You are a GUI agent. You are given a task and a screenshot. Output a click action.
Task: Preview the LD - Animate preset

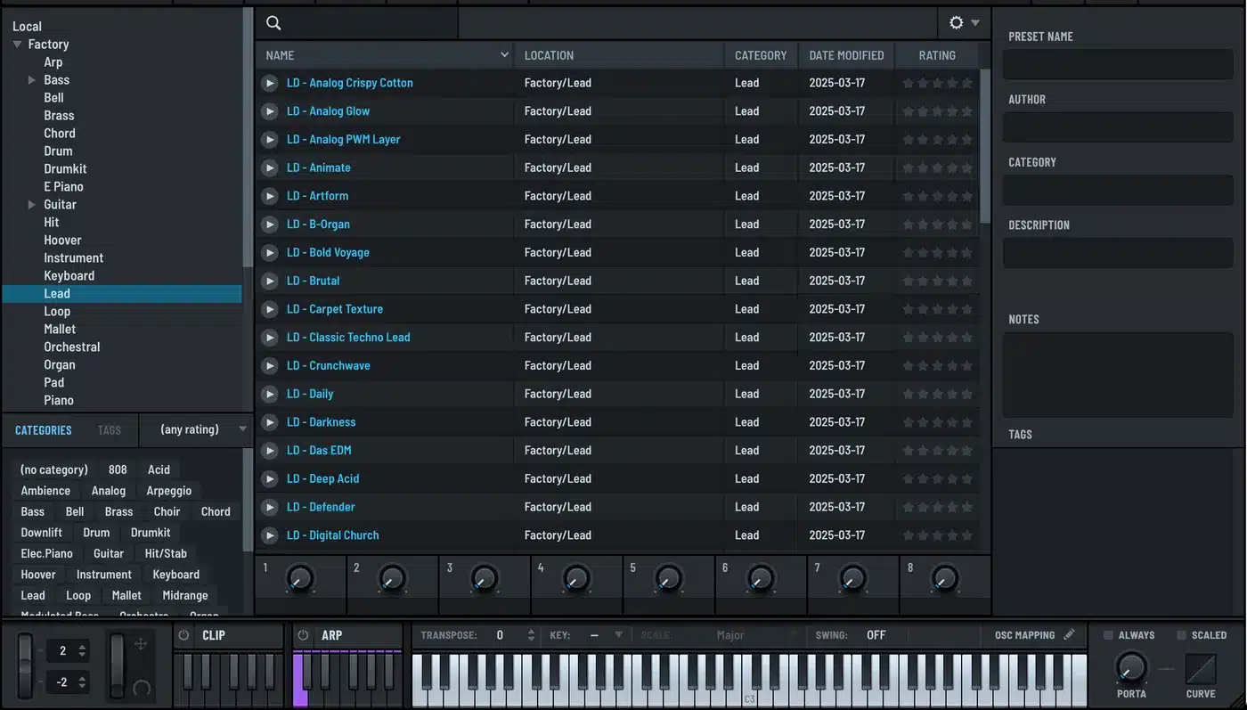point(269,167)
